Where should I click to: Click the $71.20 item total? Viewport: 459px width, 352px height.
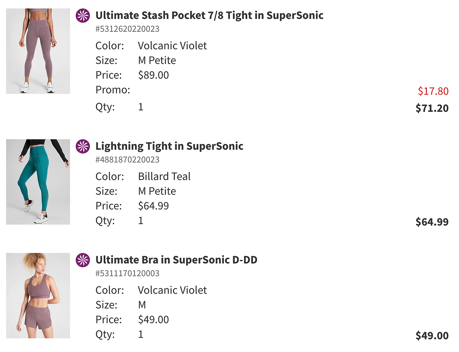coord(432,108)
